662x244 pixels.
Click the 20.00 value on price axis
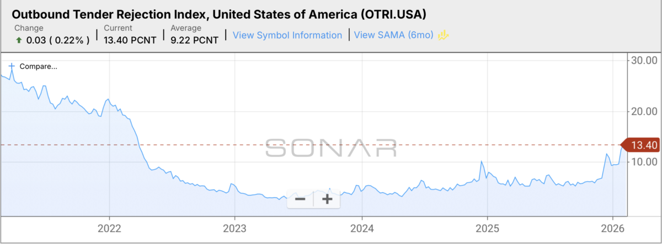point(643,111)
